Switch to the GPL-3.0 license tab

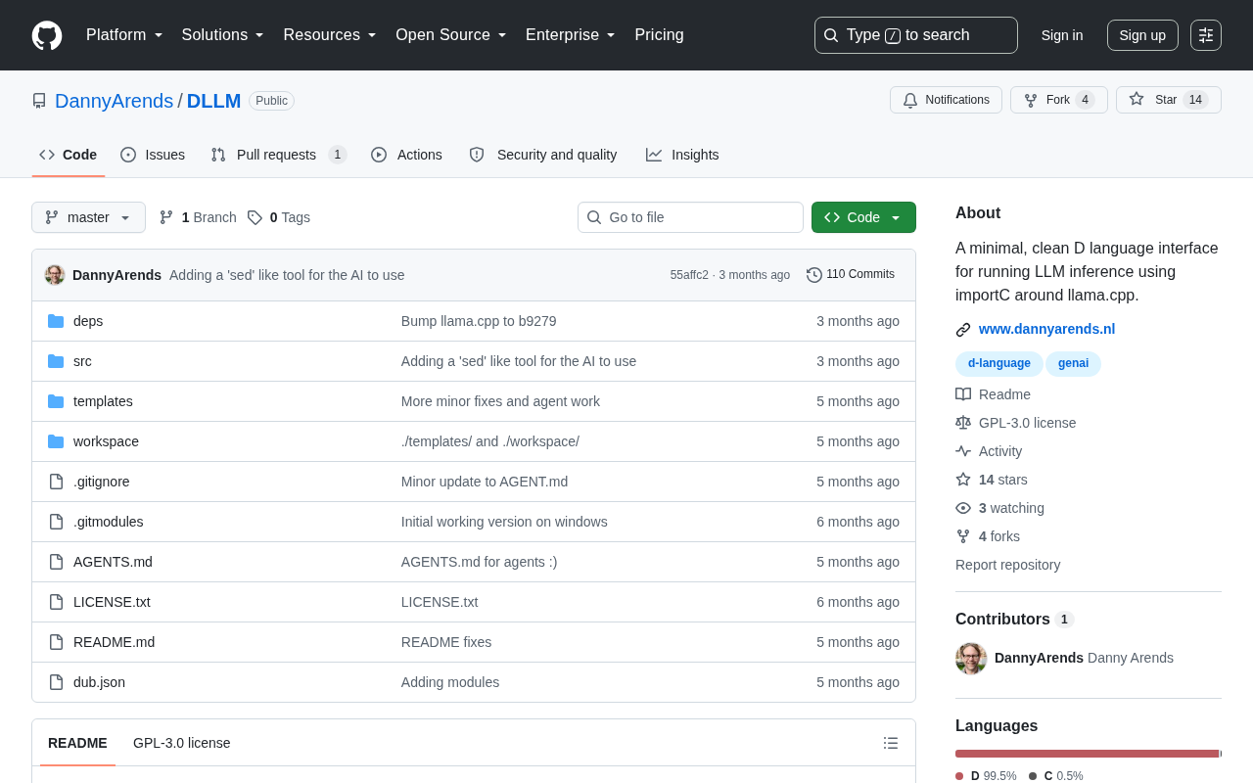click(182, 743)
